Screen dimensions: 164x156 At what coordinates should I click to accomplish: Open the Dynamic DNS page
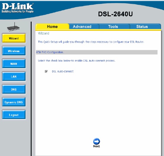point(14,102)
